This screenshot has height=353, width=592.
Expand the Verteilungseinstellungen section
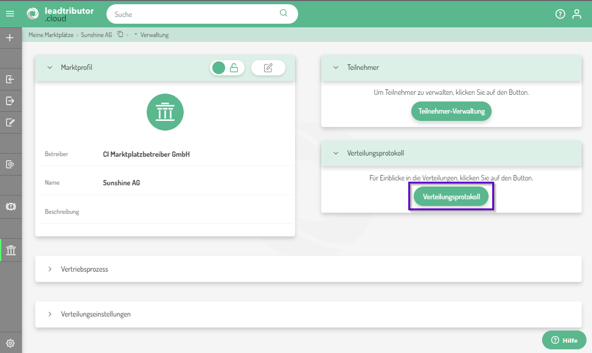point(50,314)
